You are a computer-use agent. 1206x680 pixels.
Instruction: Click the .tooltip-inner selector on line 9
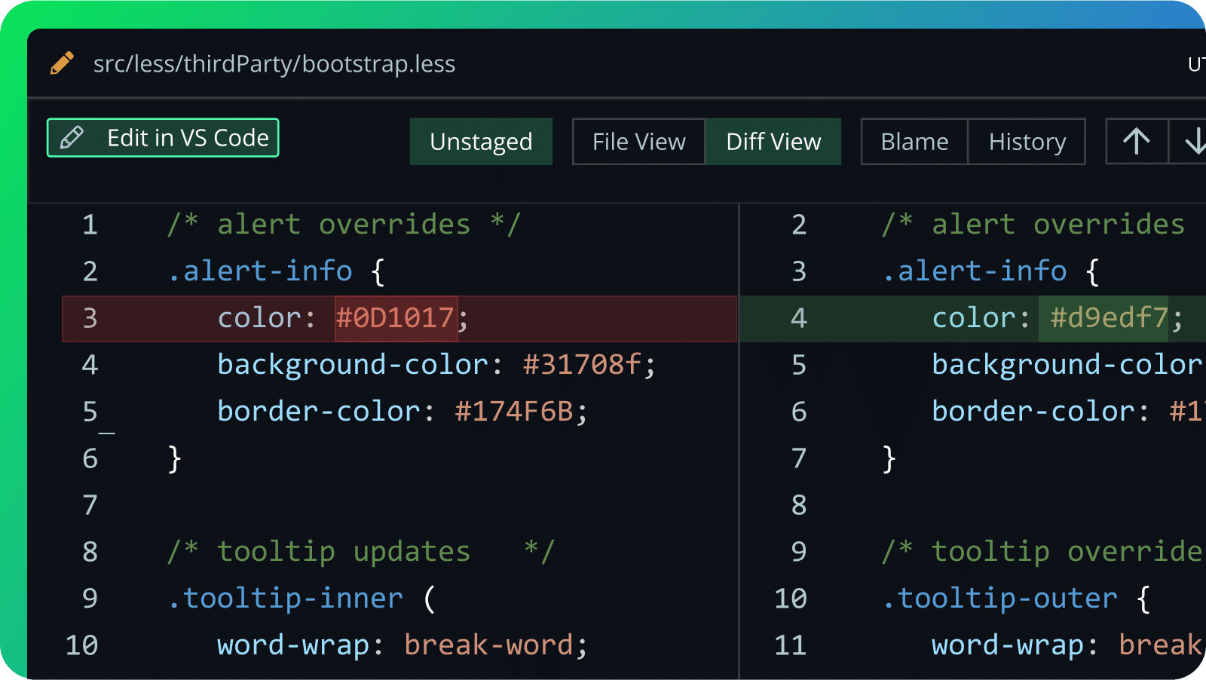click(x=286, y=597)
